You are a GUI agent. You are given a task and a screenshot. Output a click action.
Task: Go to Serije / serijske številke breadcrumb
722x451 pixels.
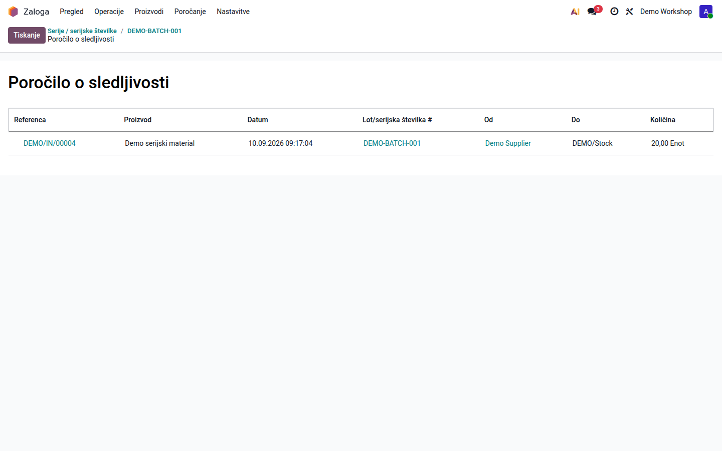click(82, 31)
